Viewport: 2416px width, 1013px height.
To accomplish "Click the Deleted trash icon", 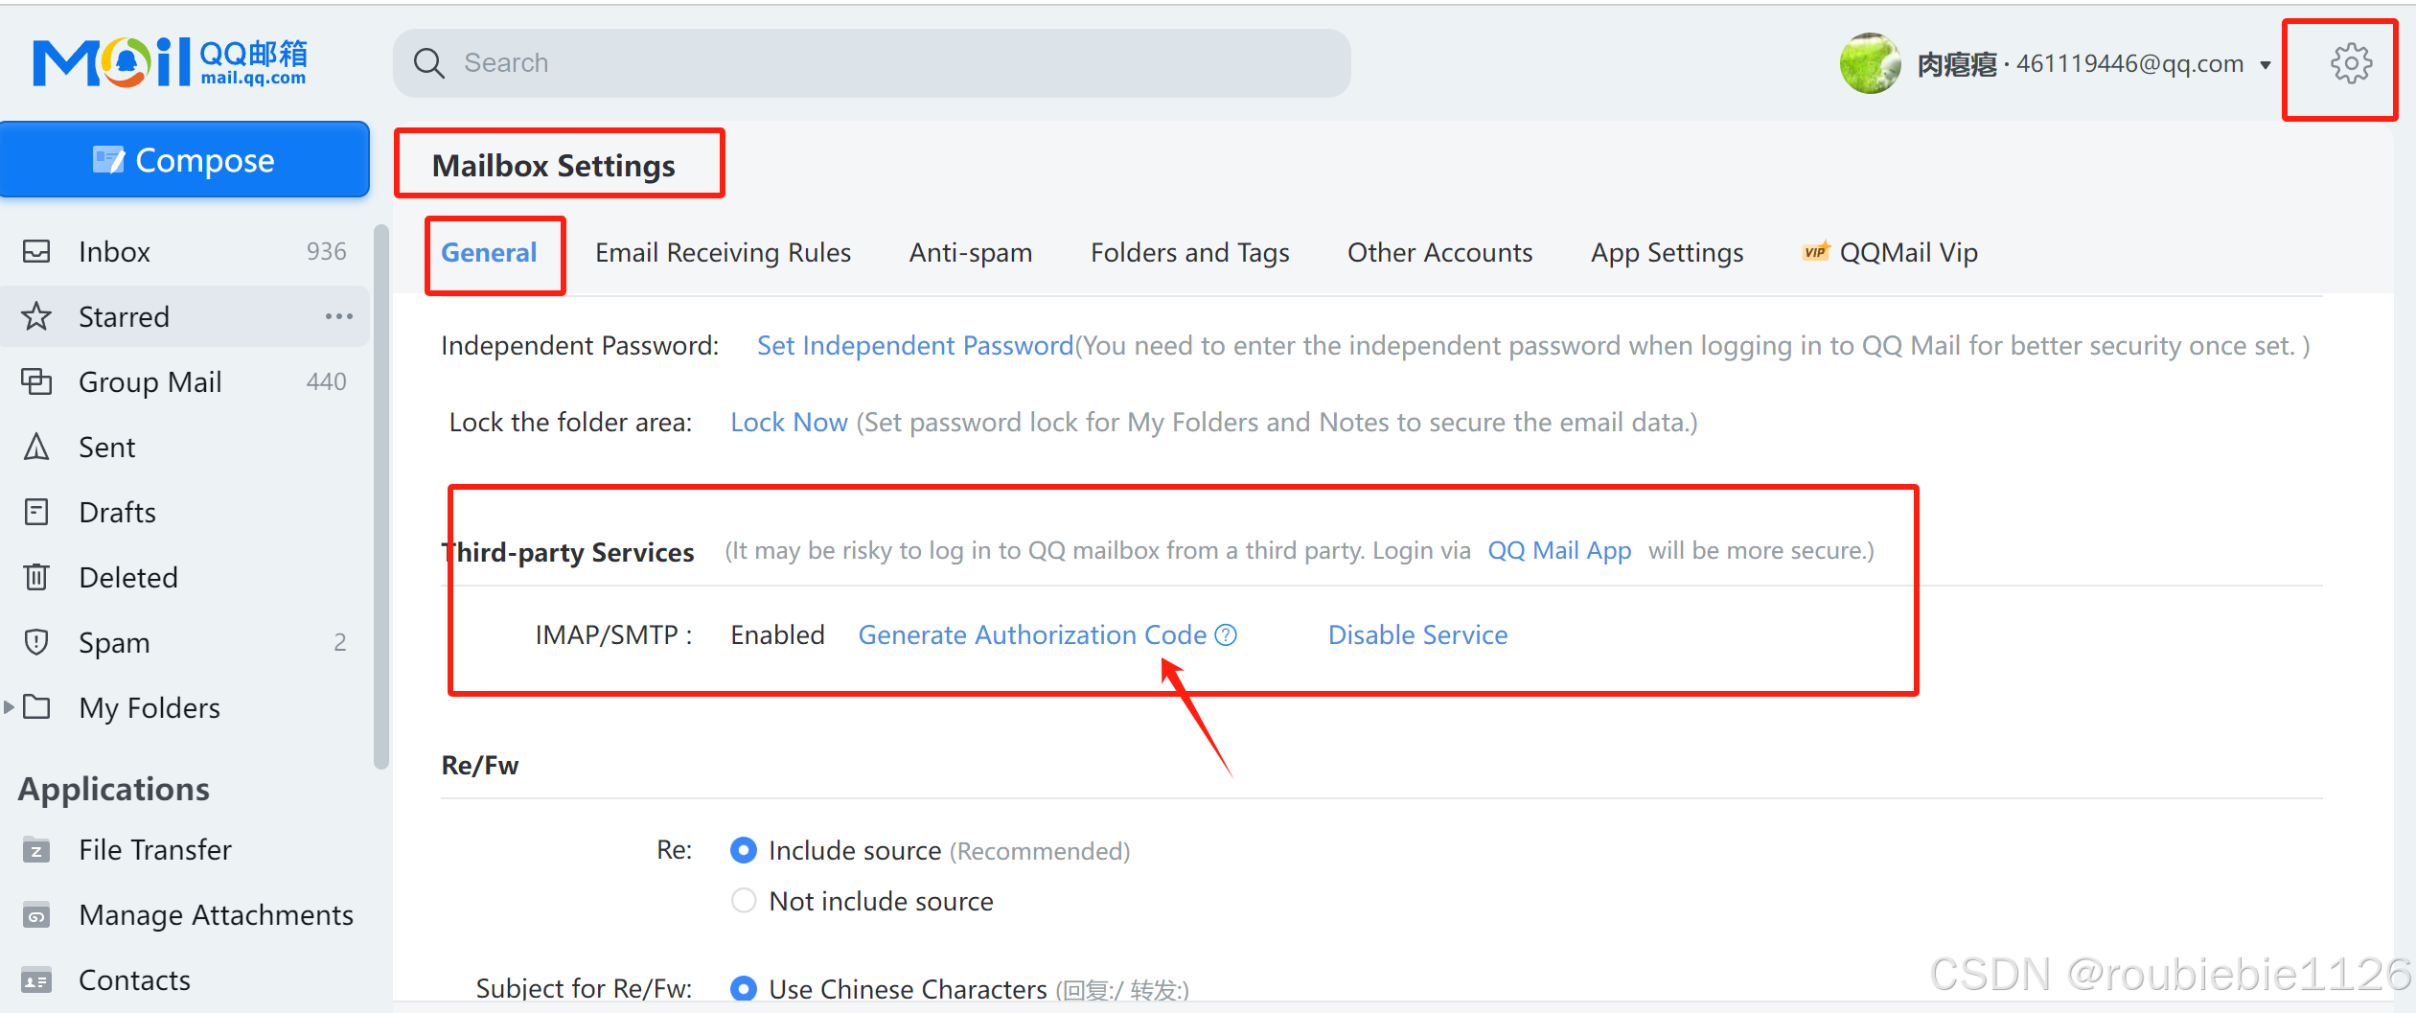I will pyautogui.click(x=36, y=577).
